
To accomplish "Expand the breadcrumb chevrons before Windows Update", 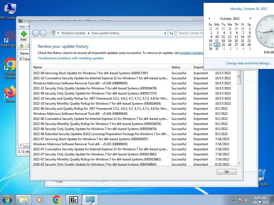I will tap(58, 33).
